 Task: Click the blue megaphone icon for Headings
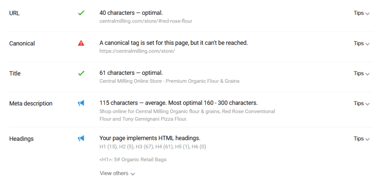[81, 139]
